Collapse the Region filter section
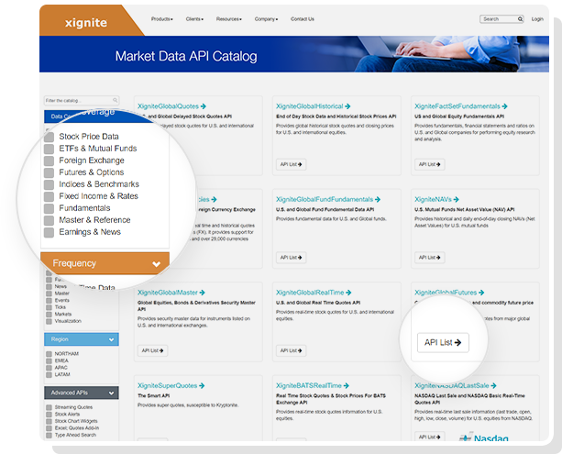 pos(112,339)
